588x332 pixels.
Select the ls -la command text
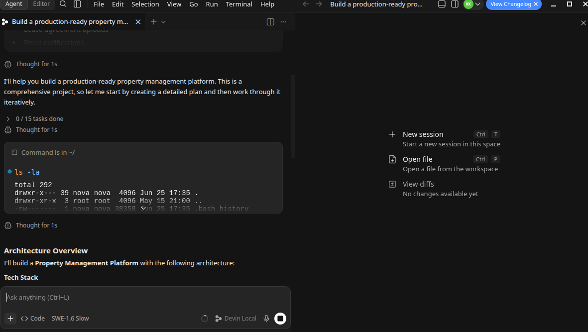(27, 172)
